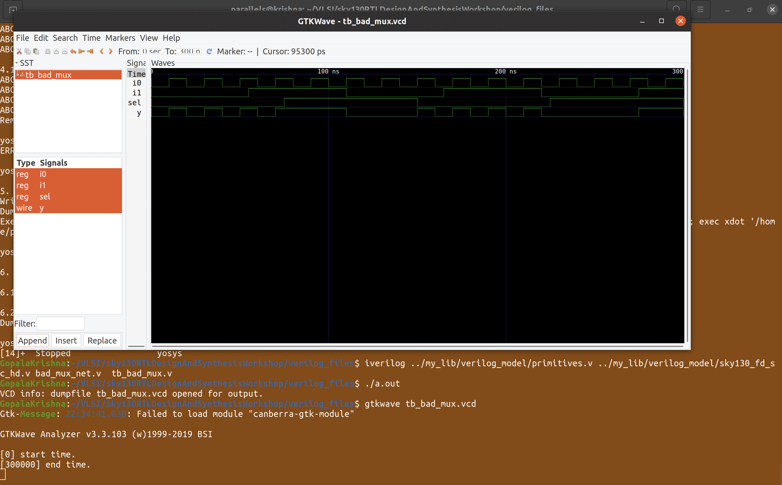Screen dimensions: 782x485
Task: Select the Paste Traces tool
Action: 36,51
